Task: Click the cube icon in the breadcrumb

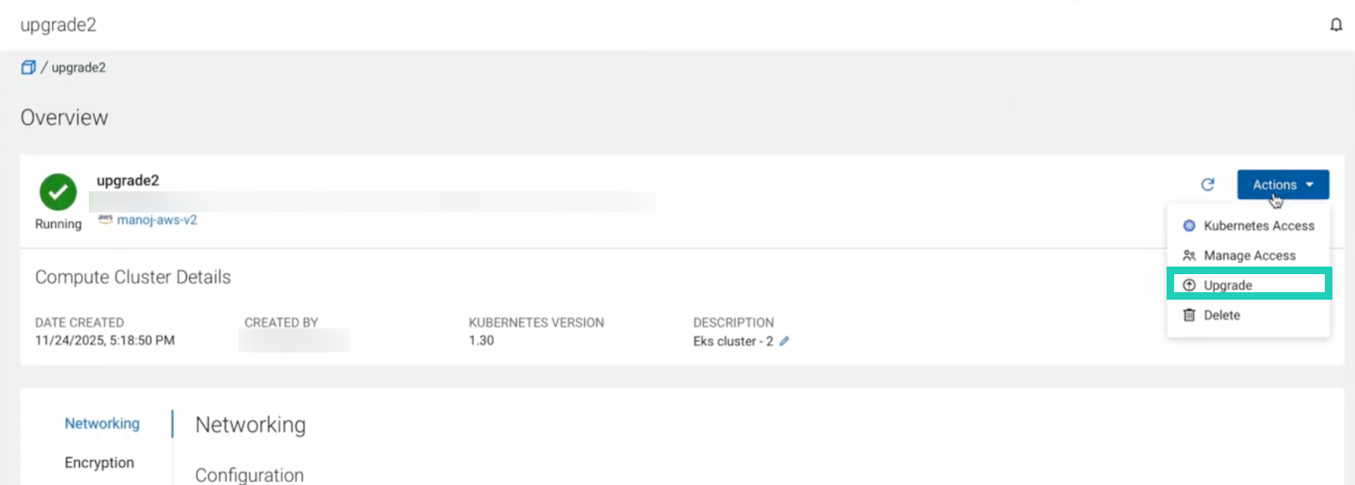Action: pos(28,67)
